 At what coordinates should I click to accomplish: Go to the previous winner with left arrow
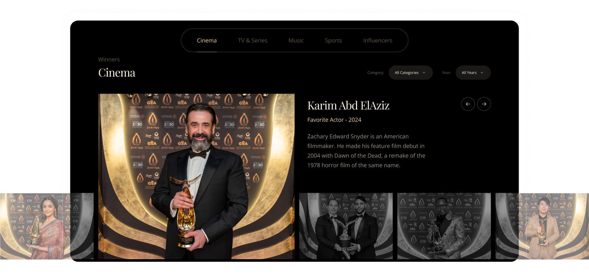click(x=468, y=104)
